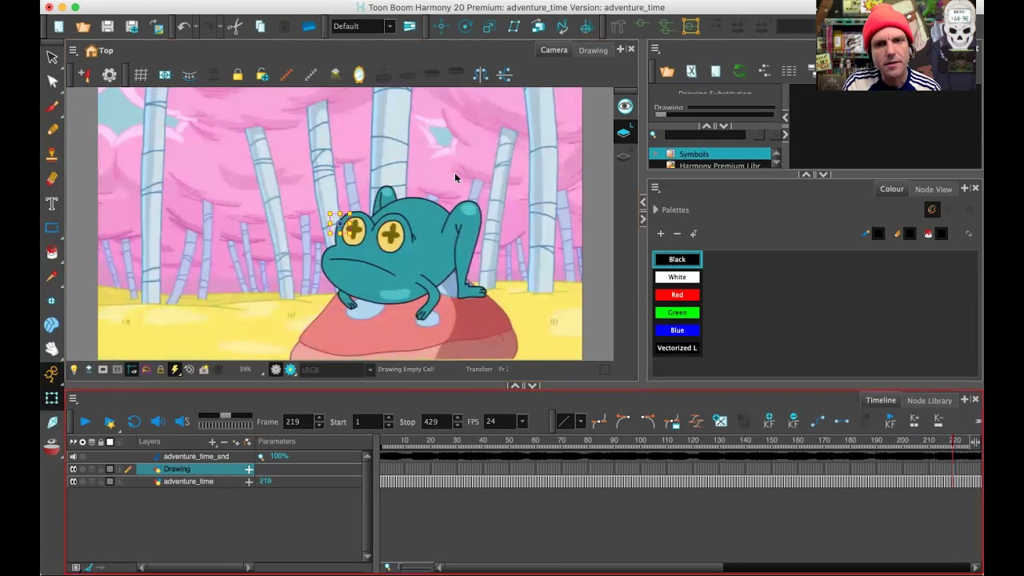Image resolution: width=1024 pixels, height=576 pixels.
Task: Select the Rectangle shape tool
Action: click(52, 228)
